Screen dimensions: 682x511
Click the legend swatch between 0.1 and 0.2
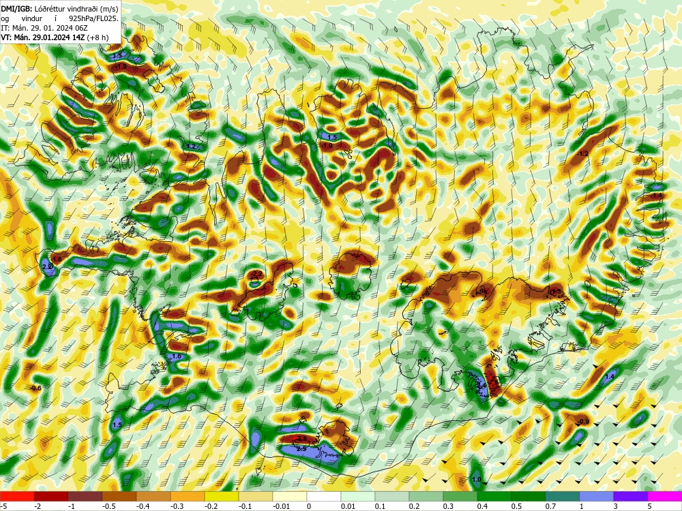392,496
